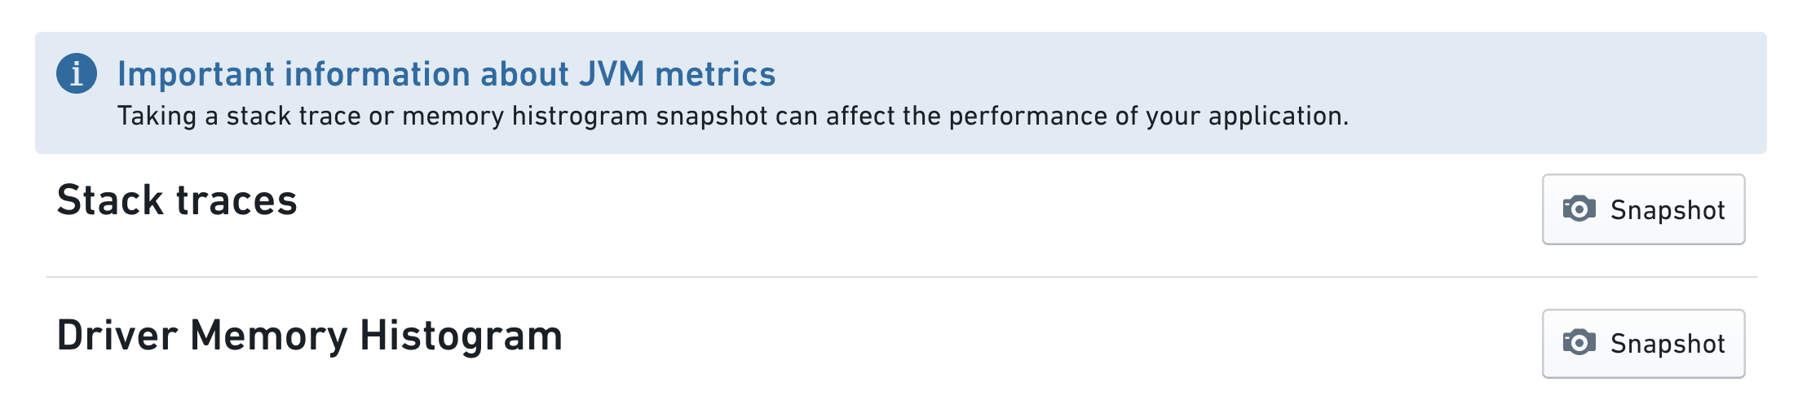Take a Stack traces snapshot
The height and width of the screenshot is (413, 1798).
[1643, 209]
